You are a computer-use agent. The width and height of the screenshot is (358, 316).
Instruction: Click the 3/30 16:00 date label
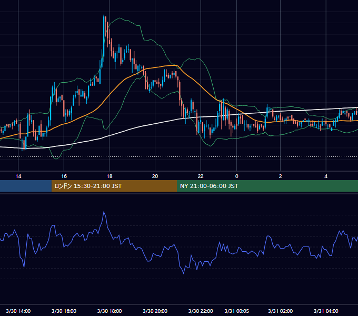click(x=64, y=311)
